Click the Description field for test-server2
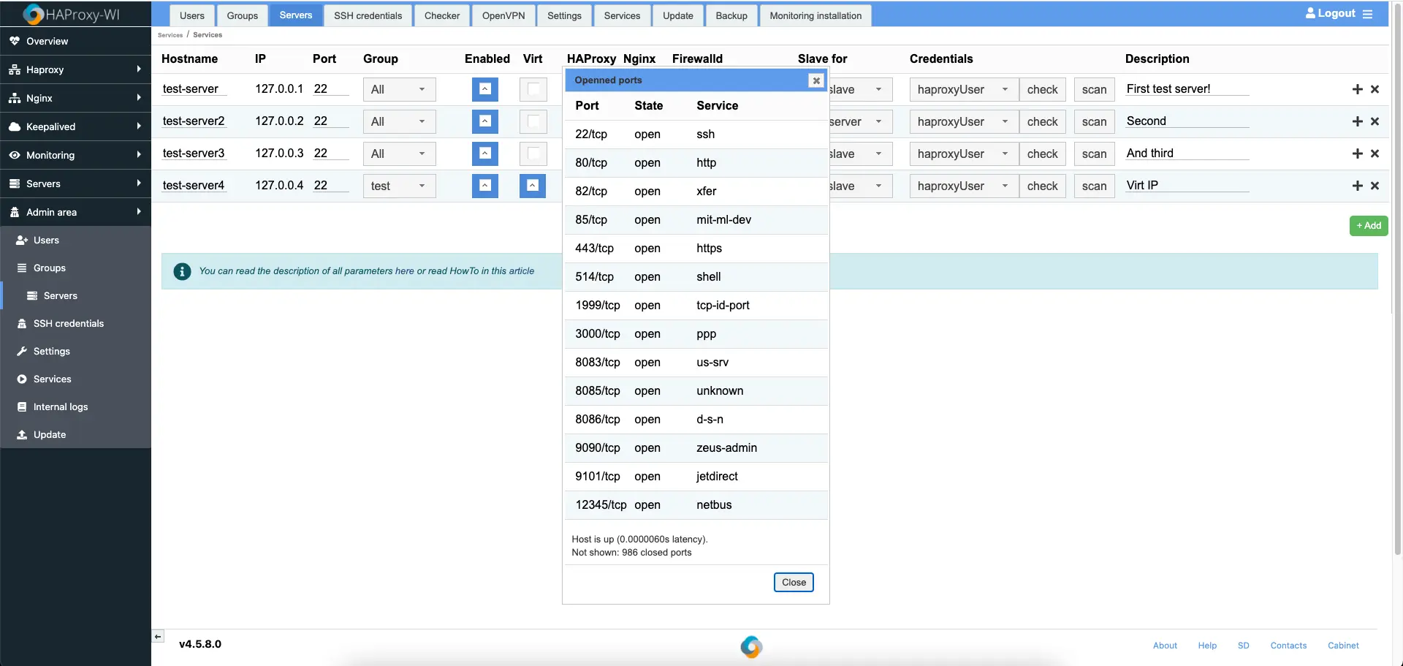 coord(1187,121)
